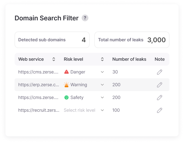Select the Detected sub domains card
Viewport: 184px width, 143px height.
coord(52,40)
